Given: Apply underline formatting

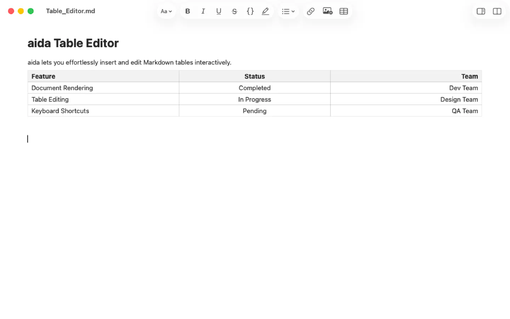Looking at the screenshot, I should point(219,11).
